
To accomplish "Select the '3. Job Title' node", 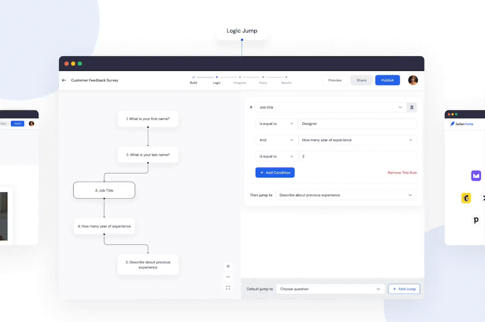I will click(x=104, y=190).
